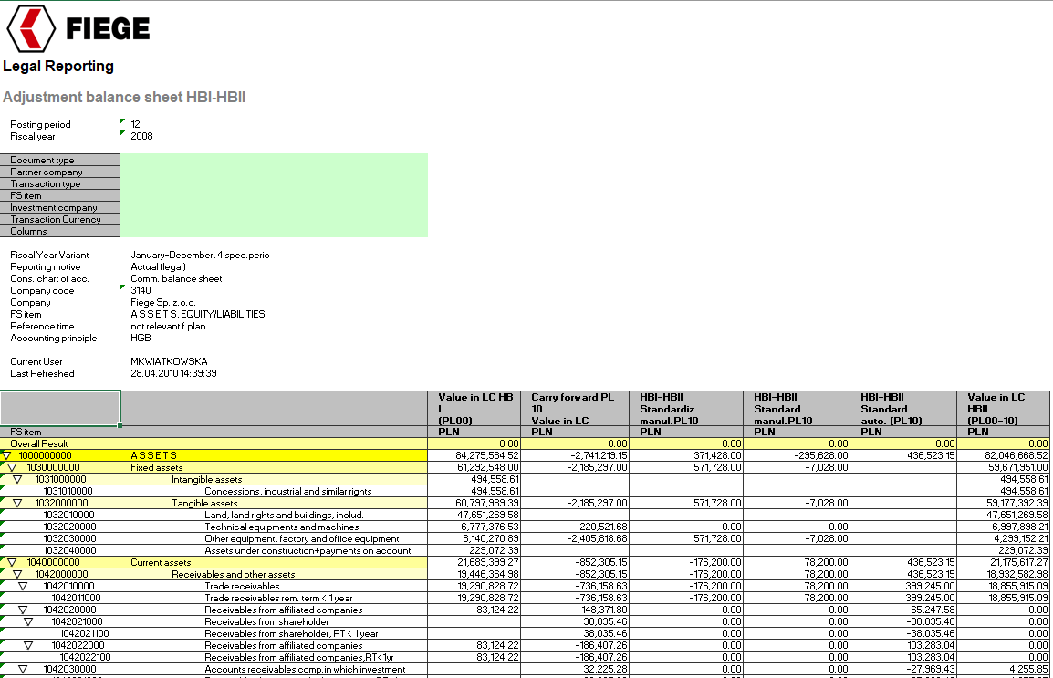The height and width of the screenshot is (678, 1053).
Task: Click the Document type filter button
Action: tap(60, 160)
